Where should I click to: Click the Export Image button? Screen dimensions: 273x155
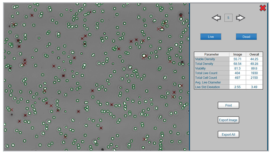coord(228,120)
